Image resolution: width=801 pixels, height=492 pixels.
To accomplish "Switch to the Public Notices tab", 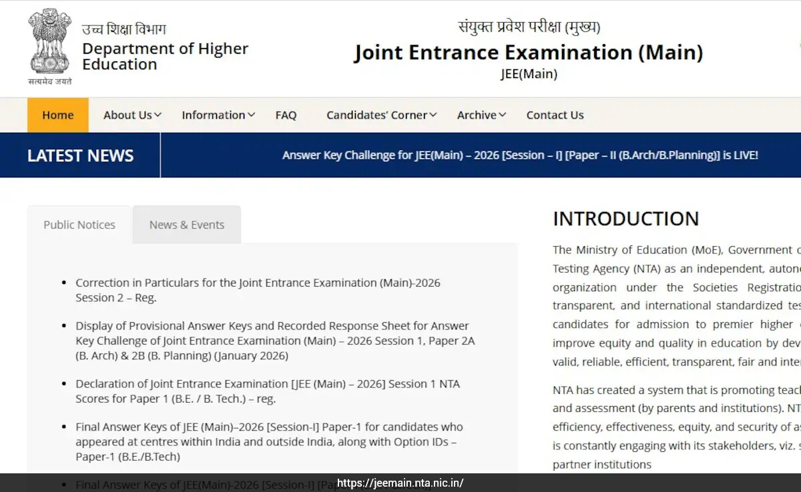I will 79,225.
